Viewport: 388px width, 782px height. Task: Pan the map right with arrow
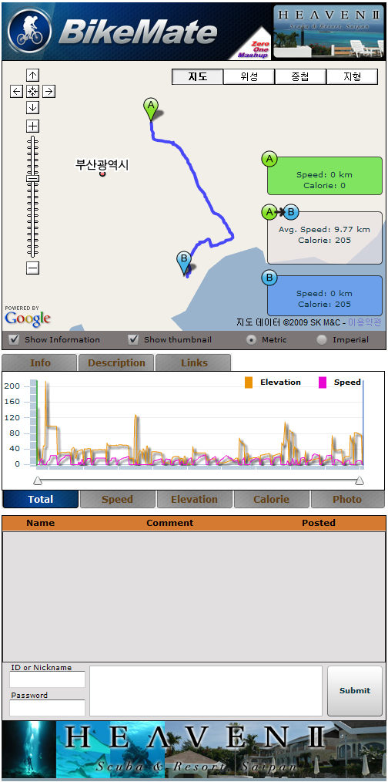pyautogui.click(x=48, y=91)
